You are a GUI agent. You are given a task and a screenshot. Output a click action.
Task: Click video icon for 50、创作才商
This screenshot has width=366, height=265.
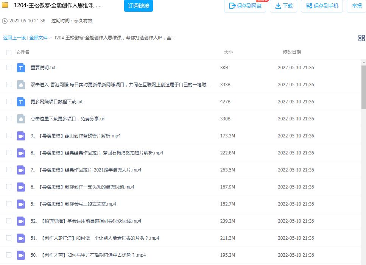point(21,255)
